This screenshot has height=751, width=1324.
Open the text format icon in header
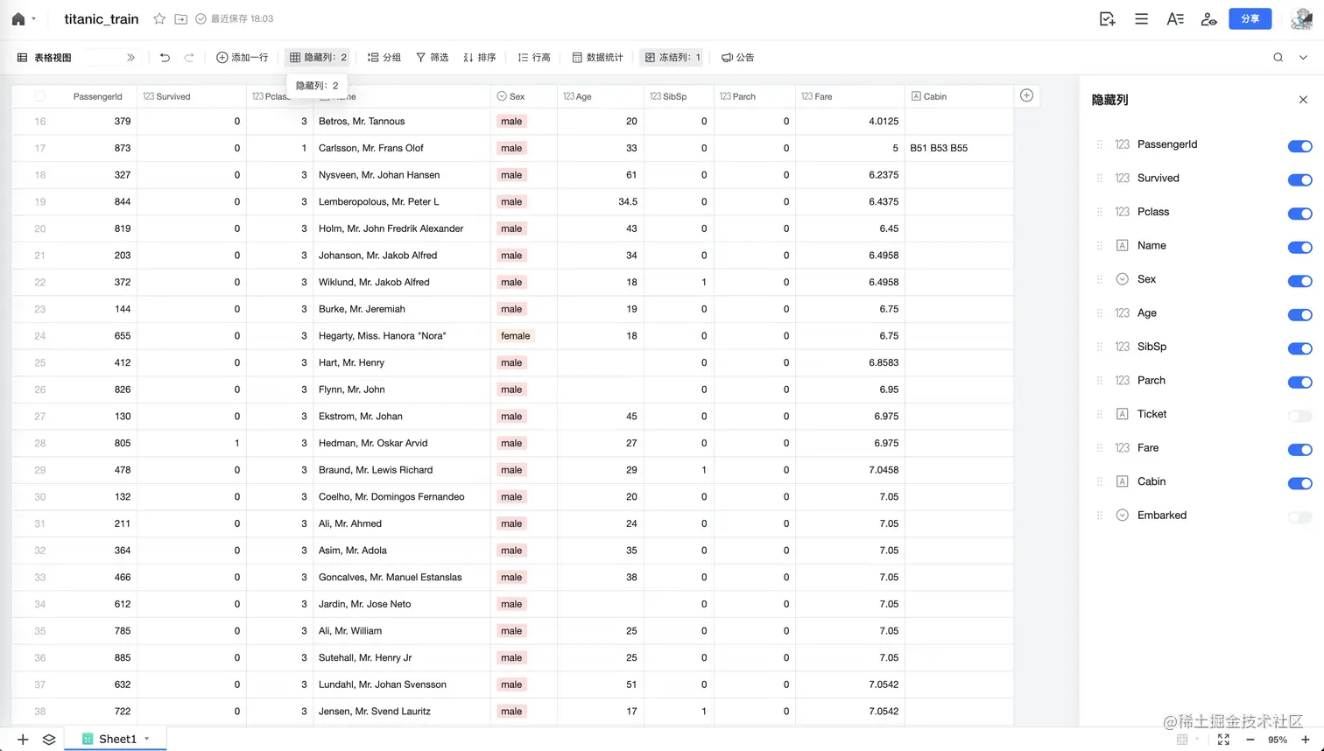pyautogui.click(x=1175, y=18)
